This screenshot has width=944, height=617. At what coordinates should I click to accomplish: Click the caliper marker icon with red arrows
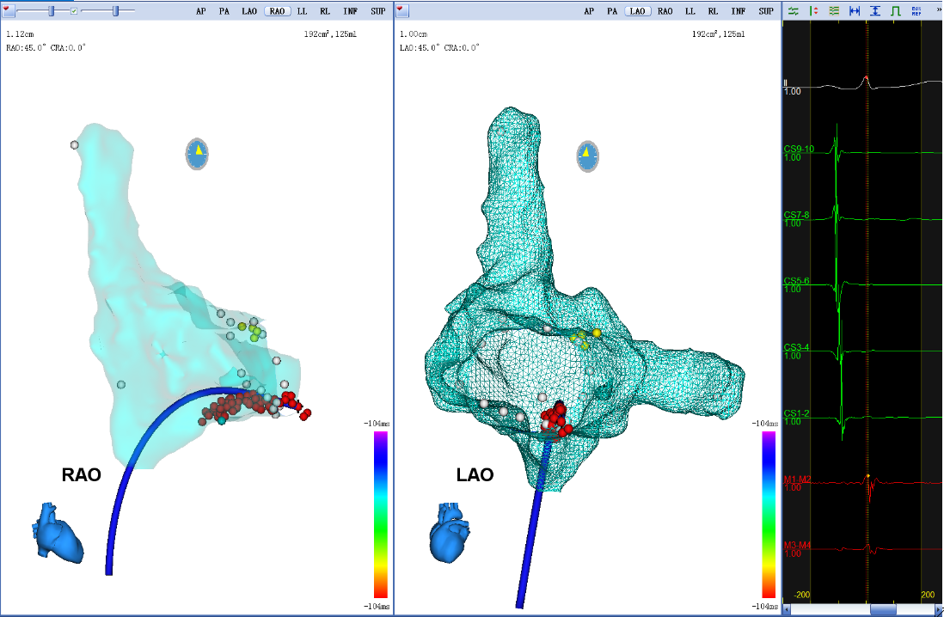pos(812,10)
